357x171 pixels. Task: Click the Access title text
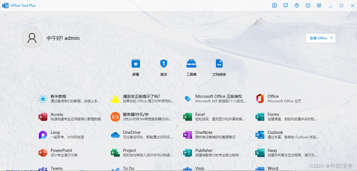(57, 114)
